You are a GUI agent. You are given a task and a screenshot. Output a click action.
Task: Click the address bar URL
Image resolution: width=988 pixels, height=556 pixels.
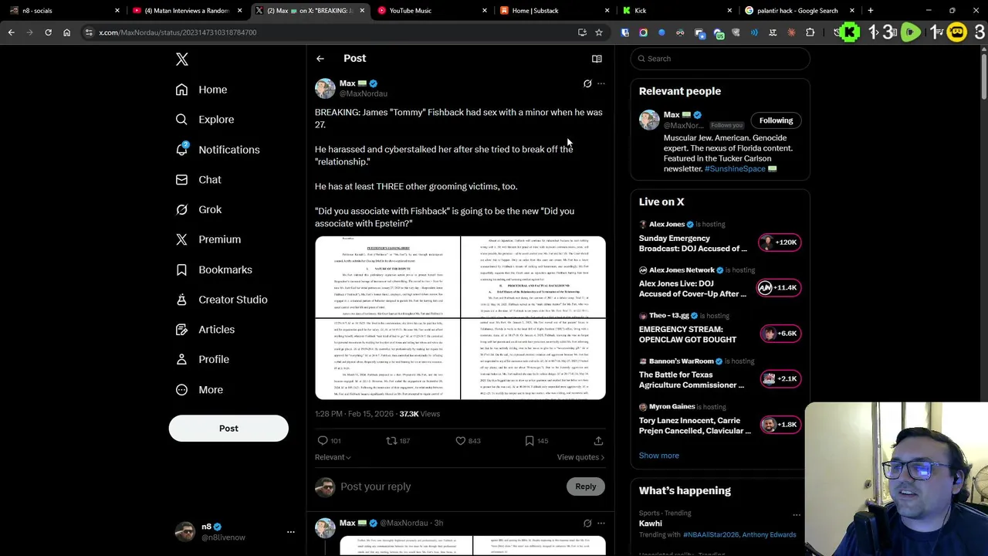tap(178, 32)
